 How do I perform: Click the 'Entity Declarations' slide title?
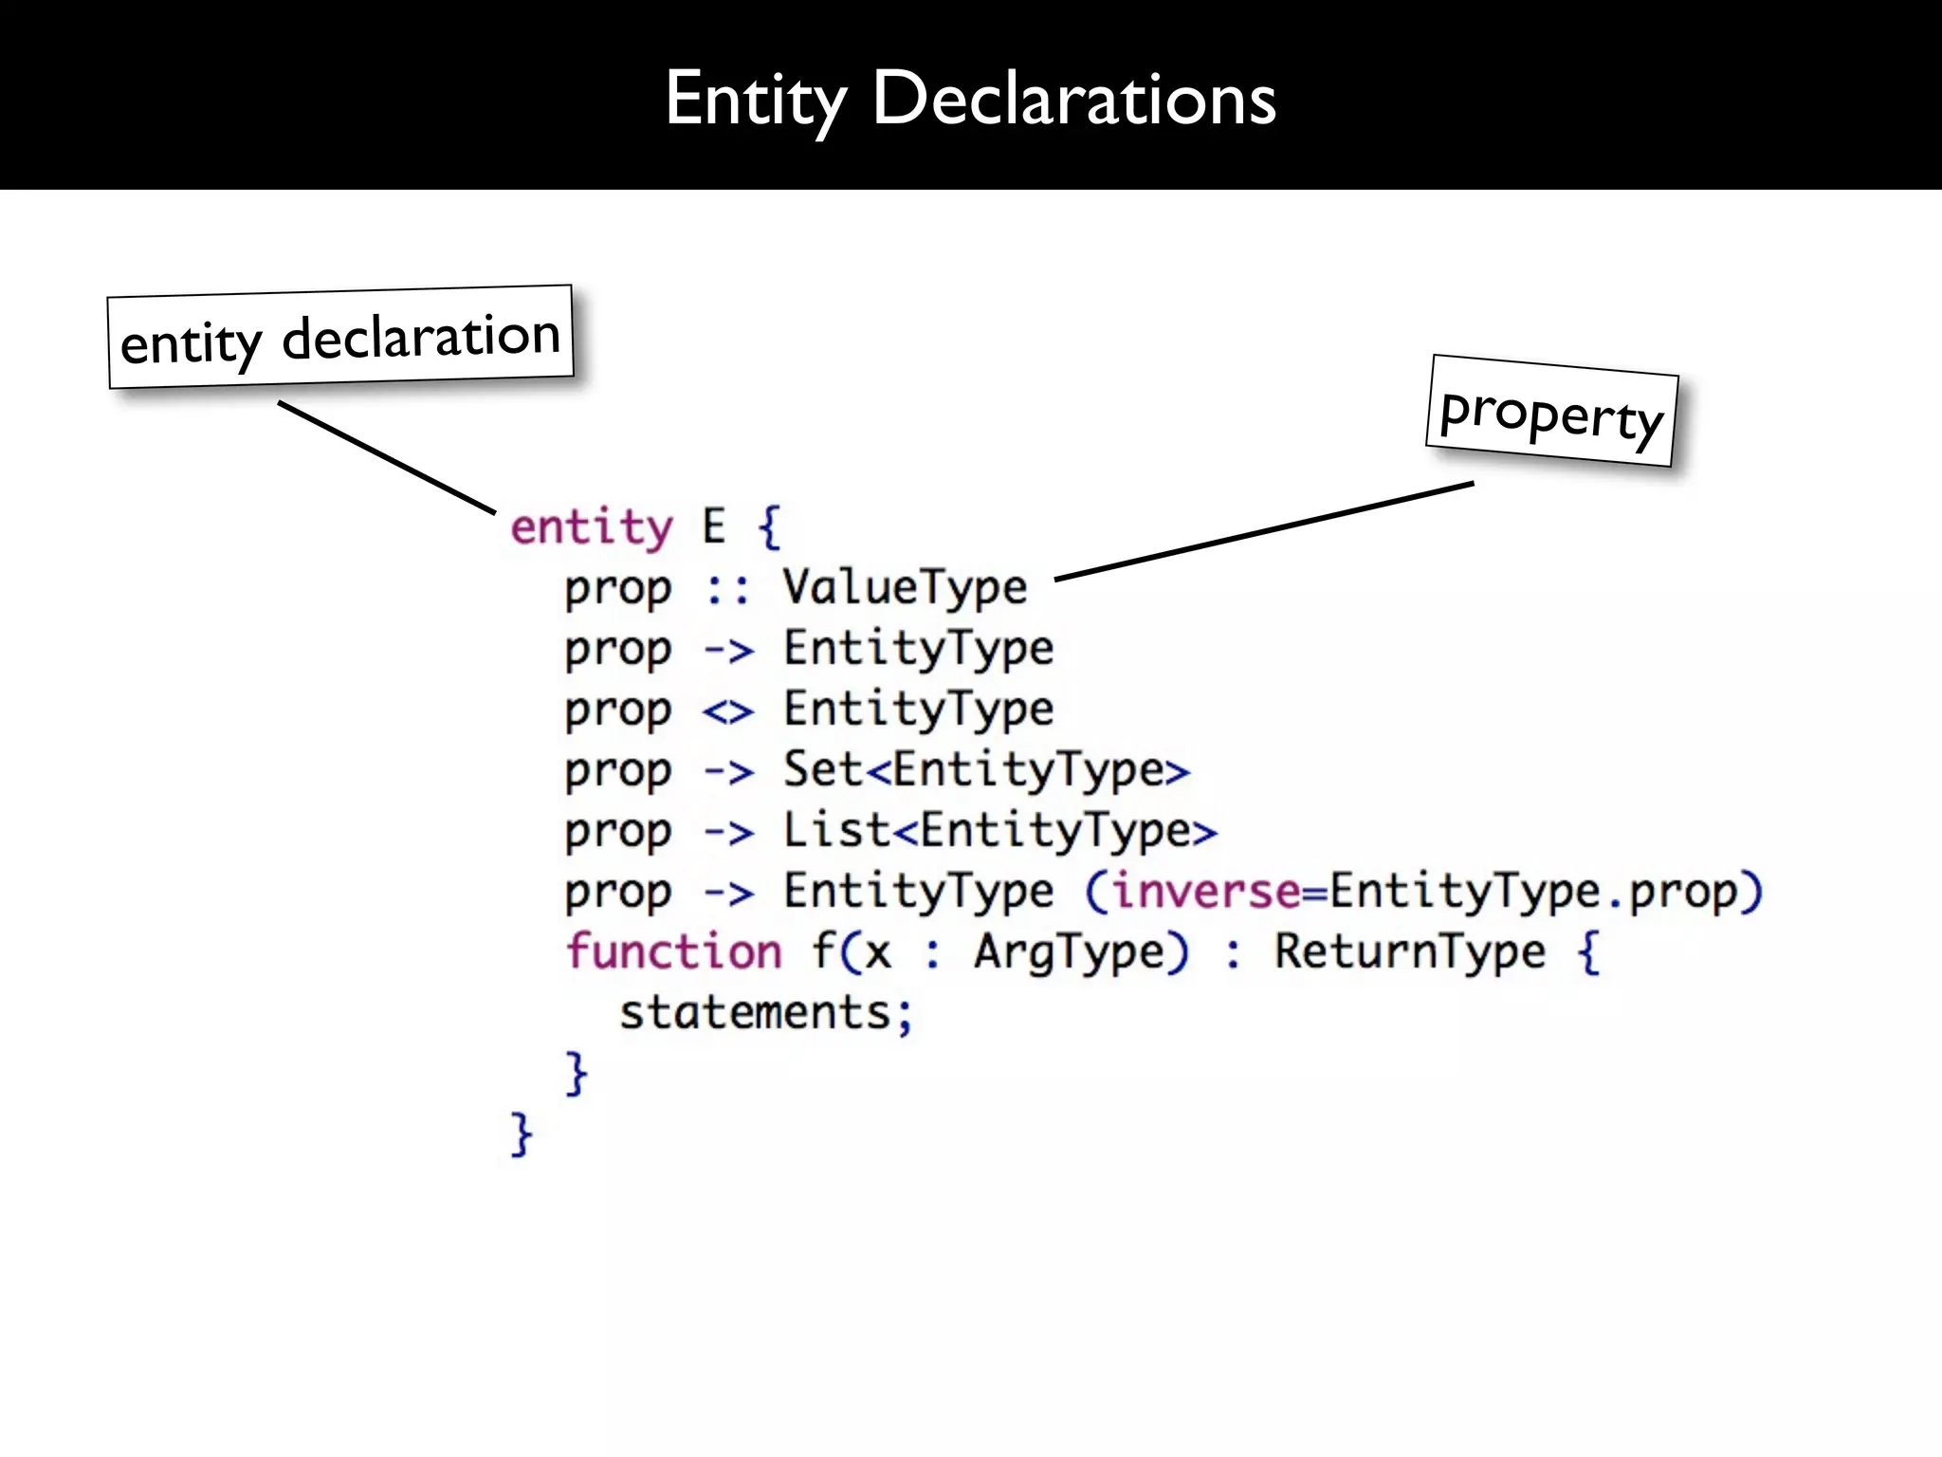(x=970, y=99)
